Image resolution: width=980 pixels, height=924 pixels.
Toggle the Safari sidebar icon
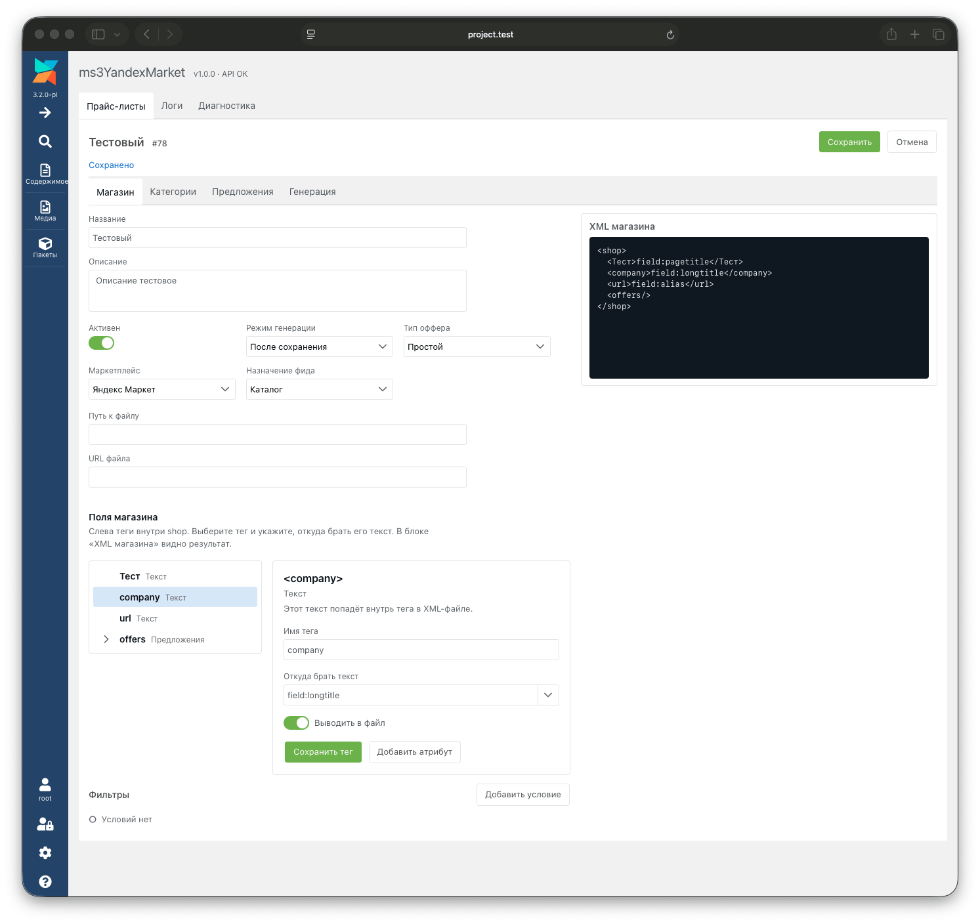(x=98, y=34)
